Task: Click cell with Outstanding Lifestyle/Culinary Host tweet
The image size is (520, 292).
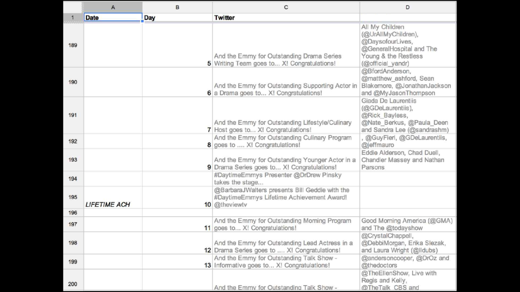Action: pos(286,115)
